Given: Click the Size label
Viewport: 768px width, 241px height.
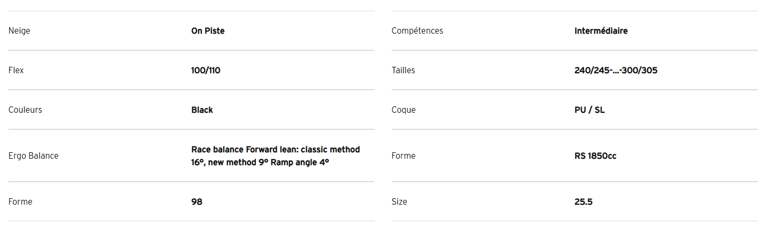Looking at the screenshot, I should 399,202.
